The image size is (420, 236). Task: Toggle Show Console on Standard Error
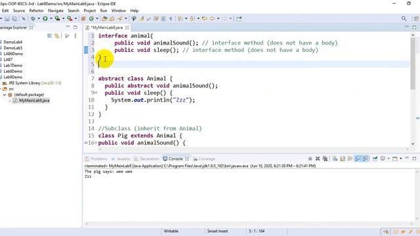(365, 159)
